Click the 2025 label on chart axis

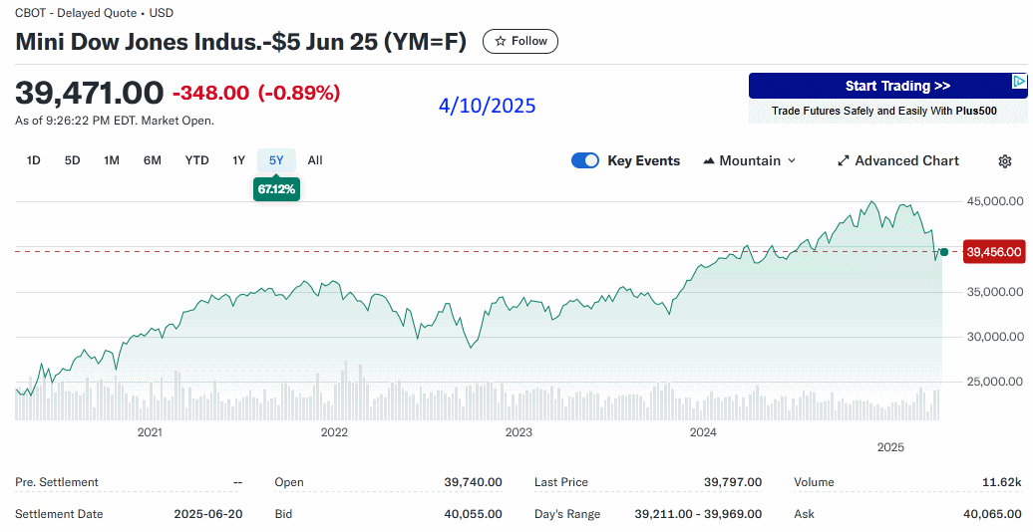(x=890, y=447)
